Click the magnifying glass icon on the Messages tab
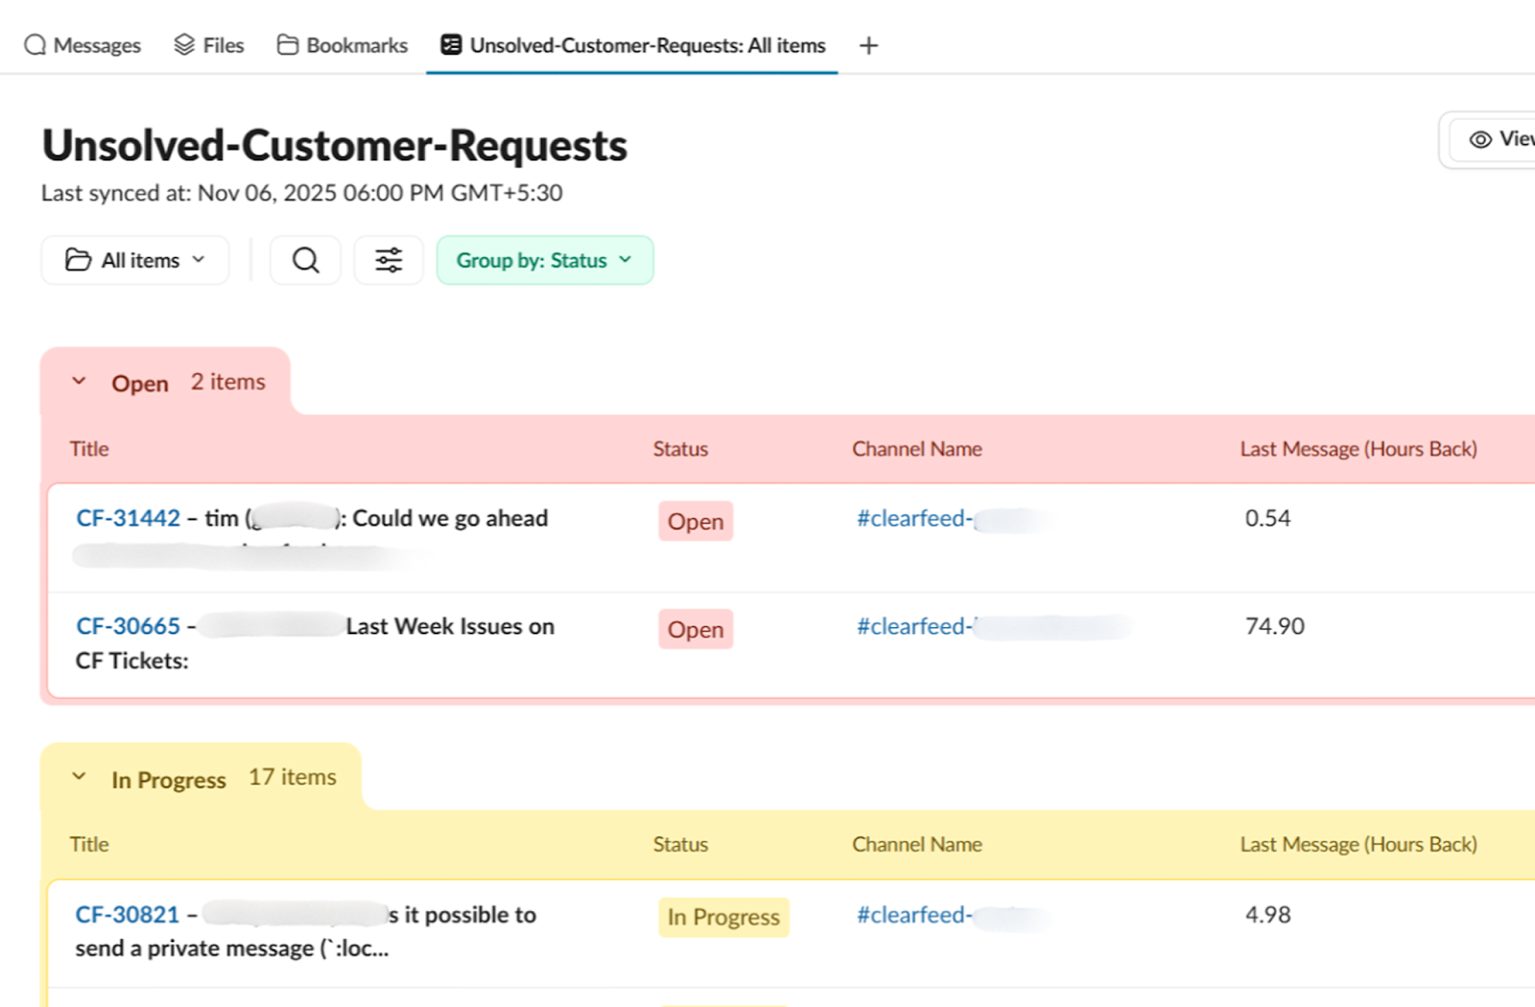Viewport: 1535px width, 1007px height. [x=35, y=44]
